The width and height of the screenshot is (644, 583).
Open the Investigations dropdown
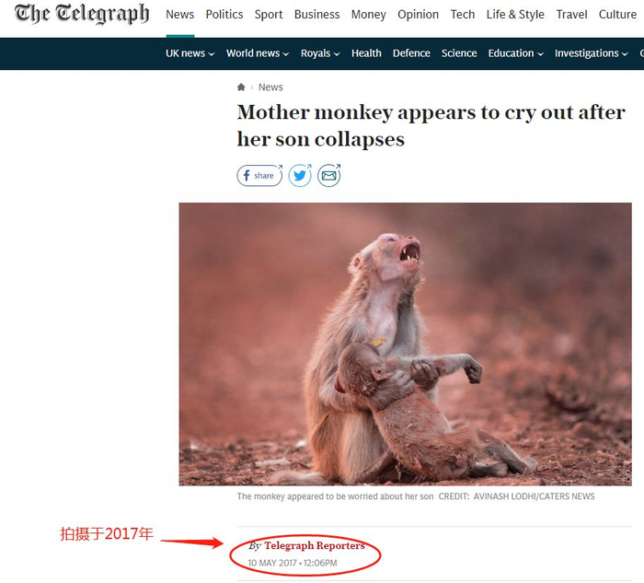591,53
